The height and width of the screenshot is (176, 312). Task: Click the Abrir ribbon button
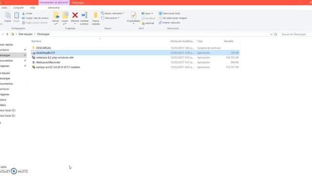pyautogui.click(x=147, y=14)
